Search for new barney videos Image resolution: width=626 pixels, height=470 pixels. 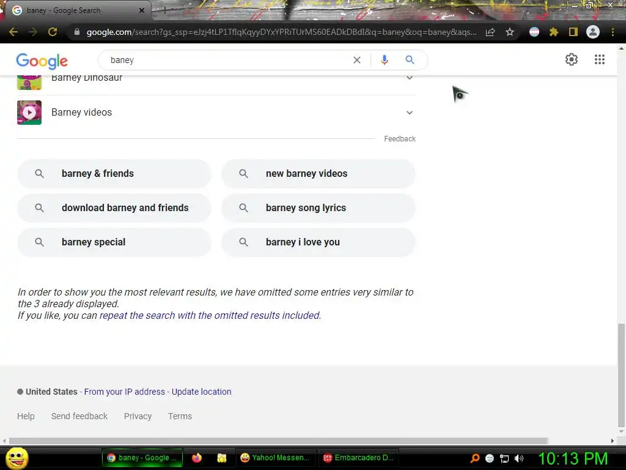click(319, 173)
